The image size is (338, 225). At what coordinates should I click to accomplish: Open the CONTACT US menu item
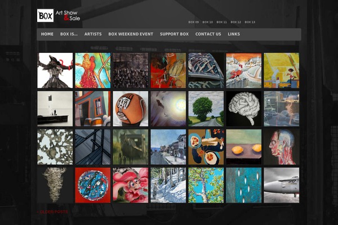(x=208, y=34)
